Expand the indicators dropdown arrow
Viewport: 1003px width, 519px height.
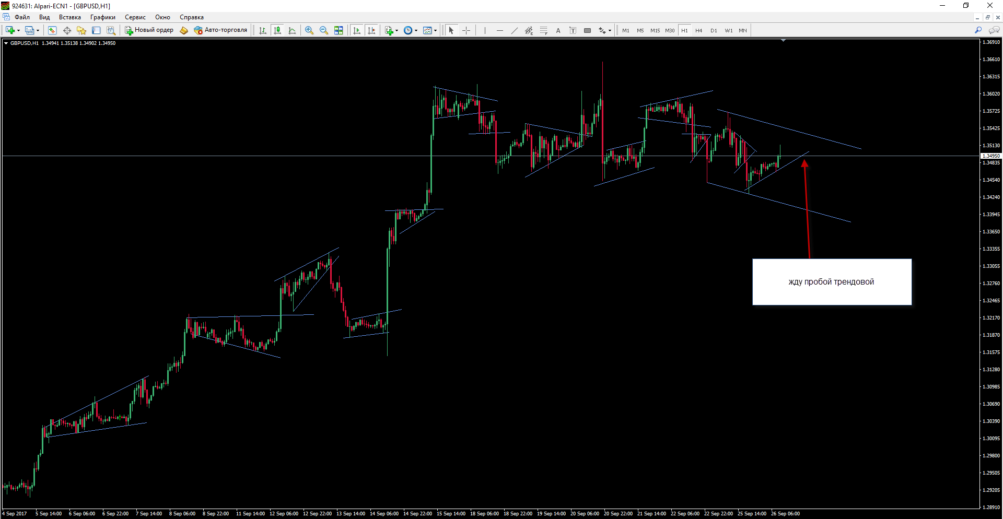[397, 30]
